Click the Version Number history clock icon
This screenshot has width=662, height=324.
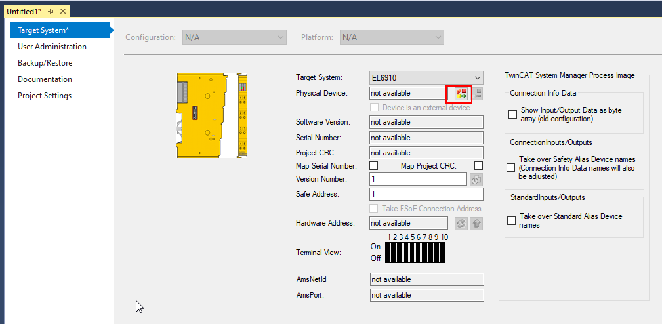click(x=476, y=179)
